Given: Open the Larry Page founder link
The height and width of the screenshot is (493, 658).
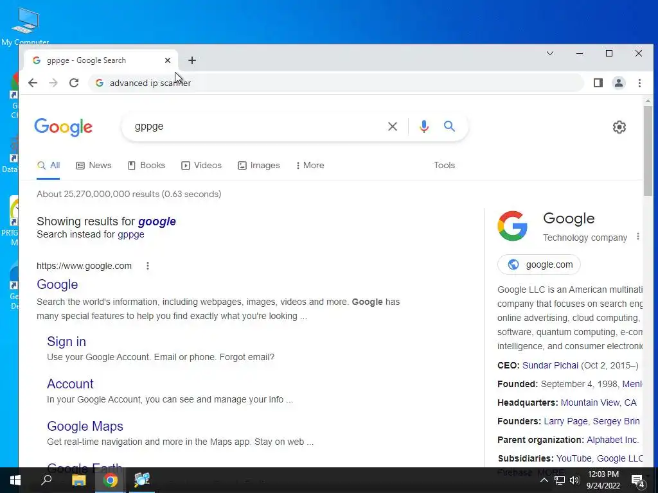Looking at the screenshot, I should (565, 421).
